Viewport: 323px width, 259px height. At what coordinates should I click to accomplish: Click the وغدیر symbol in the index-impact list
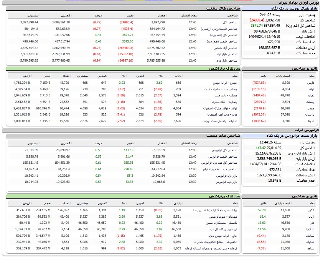(311, 108)
